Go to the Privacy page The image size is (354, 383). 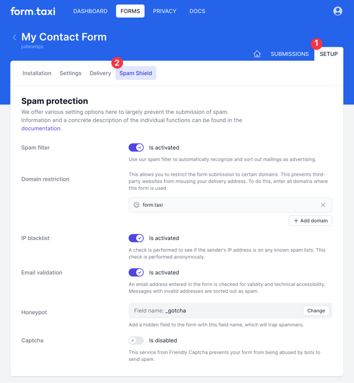[165, 11]
